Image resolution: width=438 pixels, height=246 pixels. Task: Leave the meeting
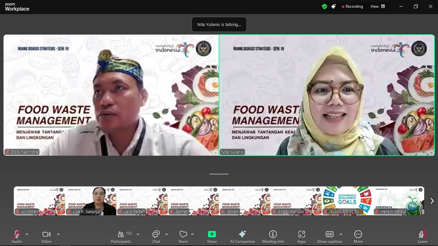pos(422,237)
